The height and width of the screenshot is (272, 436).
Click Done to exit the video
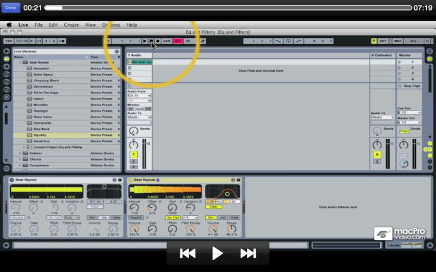click(x=11, y=8)
